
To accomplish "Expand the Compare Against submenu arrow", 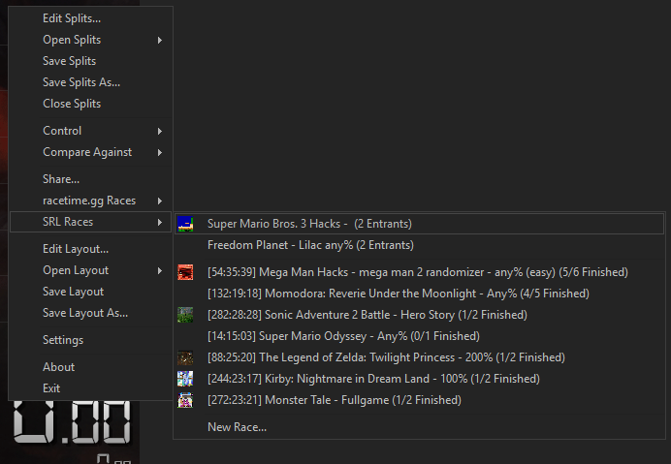I will point(160,153).
